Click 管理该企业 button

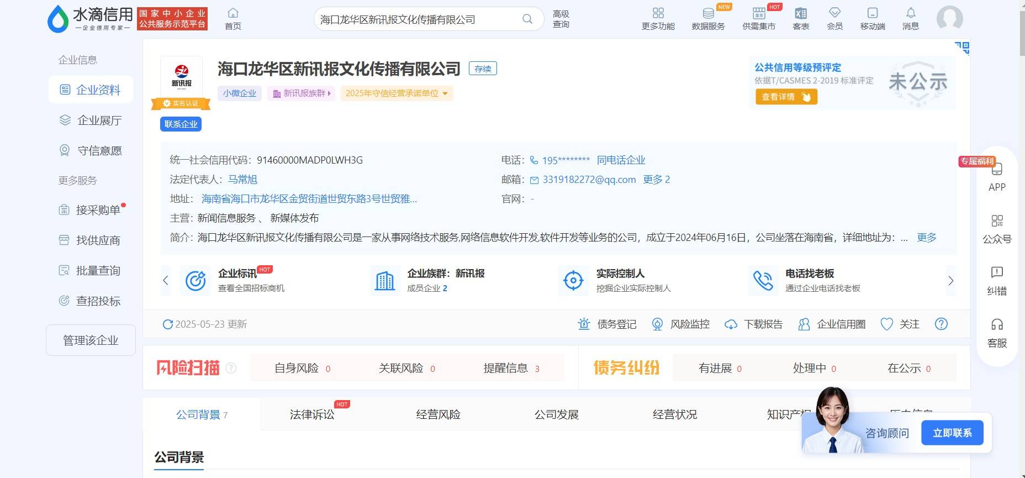pyautogui.click(x=91, y=340)
